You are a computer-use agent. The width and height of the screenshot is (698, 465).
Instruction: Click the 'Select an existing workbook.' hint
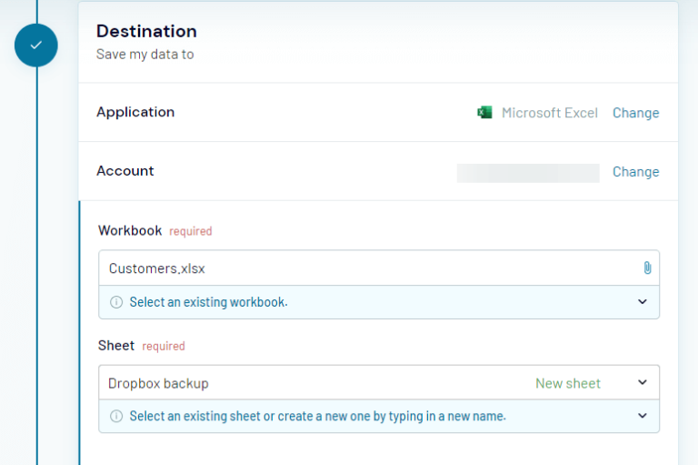pyautogui.click(x=208, y=302)
